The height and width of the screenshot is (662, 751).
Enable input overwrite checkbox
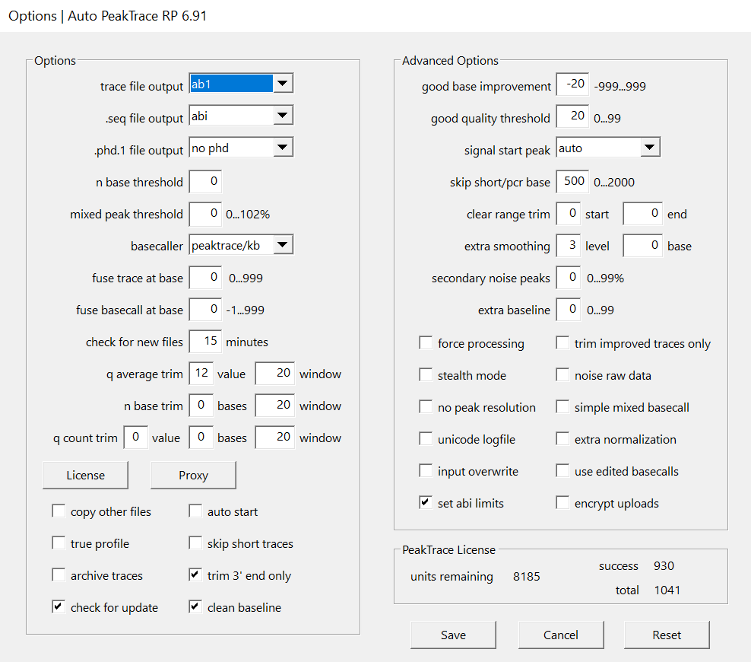426,471
